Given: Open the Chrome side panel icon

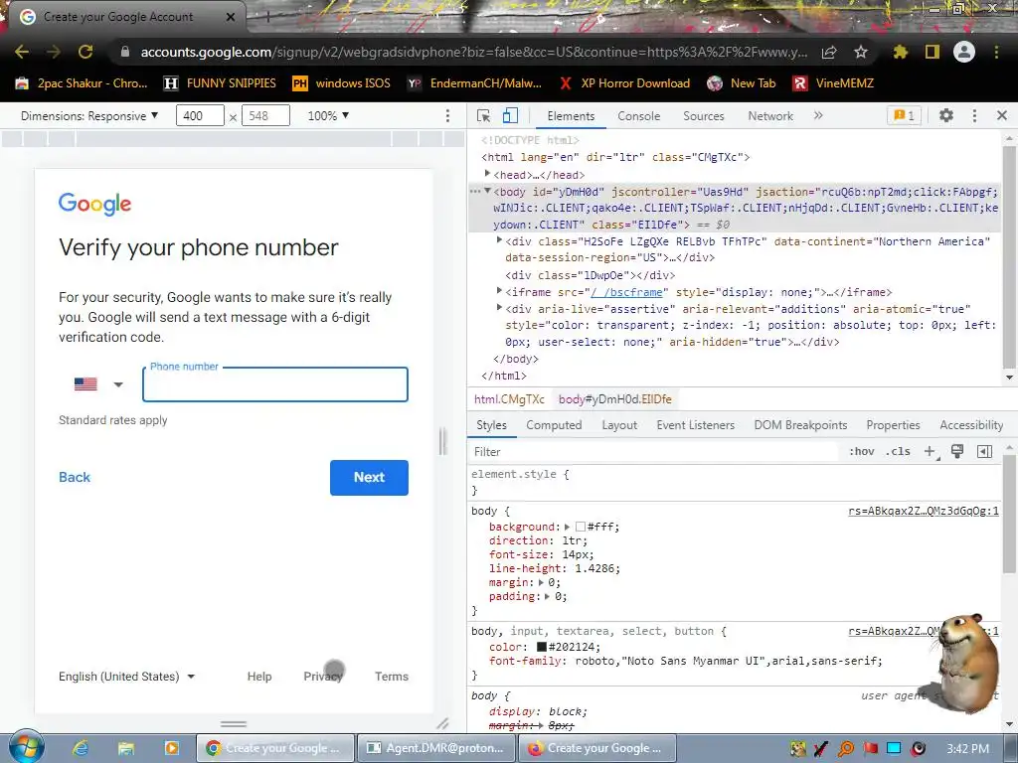Looking at the screenshot, I should coord(933,52).
